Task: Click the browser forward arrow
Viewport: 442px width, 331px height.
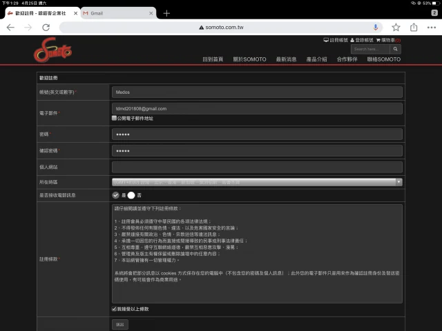Action: click(x=28, y=28)
